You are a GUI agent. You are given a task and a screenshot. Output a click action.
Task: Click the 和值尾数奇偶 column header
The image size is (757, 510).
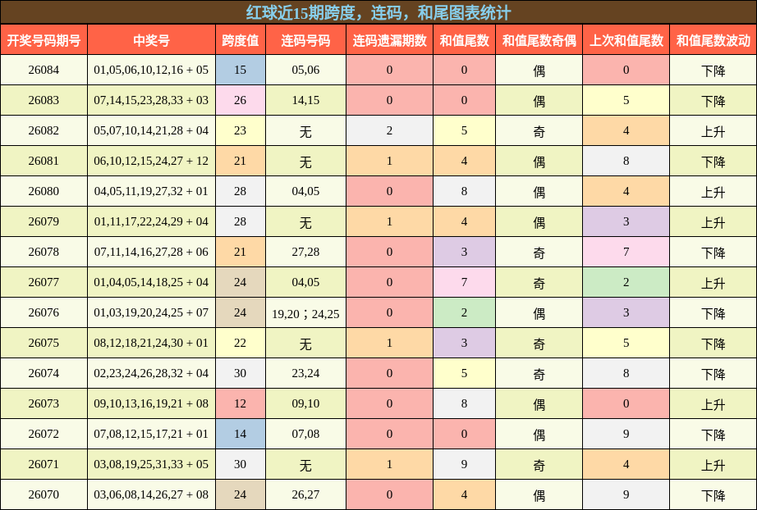click(x=539, y=40)
